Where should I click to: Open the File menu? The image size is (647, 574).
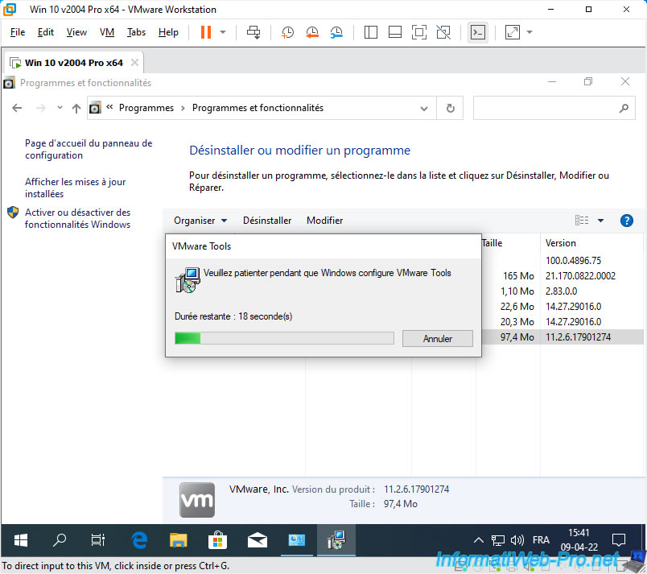point(18,32)
